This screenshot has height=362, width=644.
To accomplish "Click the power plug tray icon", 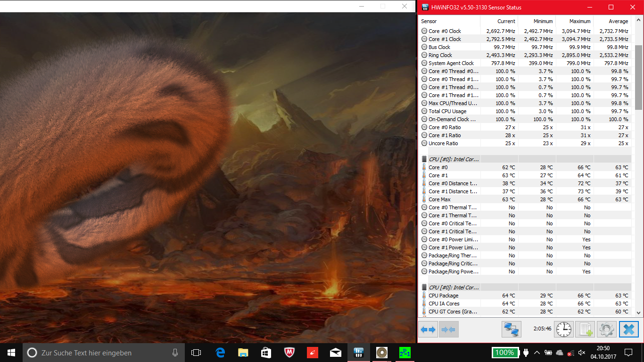I will 526,353.
